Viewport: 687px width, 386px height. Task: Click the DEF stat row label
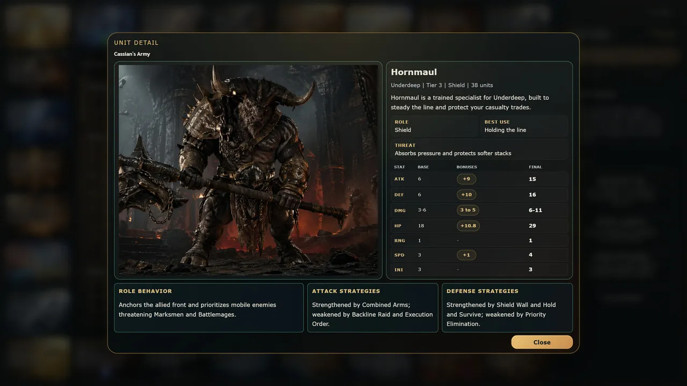pyautogui.click(x=399, y=195)
